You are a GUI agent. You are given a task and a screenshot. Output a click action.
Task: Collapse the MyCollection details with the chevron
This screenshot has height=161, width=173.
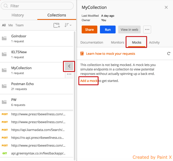[x=69, y=66]
